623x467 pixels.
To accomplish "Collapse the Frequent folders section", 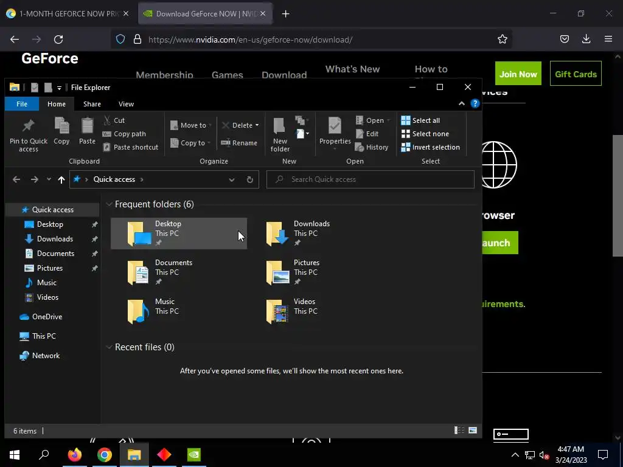I will click(x=109, y=204).
